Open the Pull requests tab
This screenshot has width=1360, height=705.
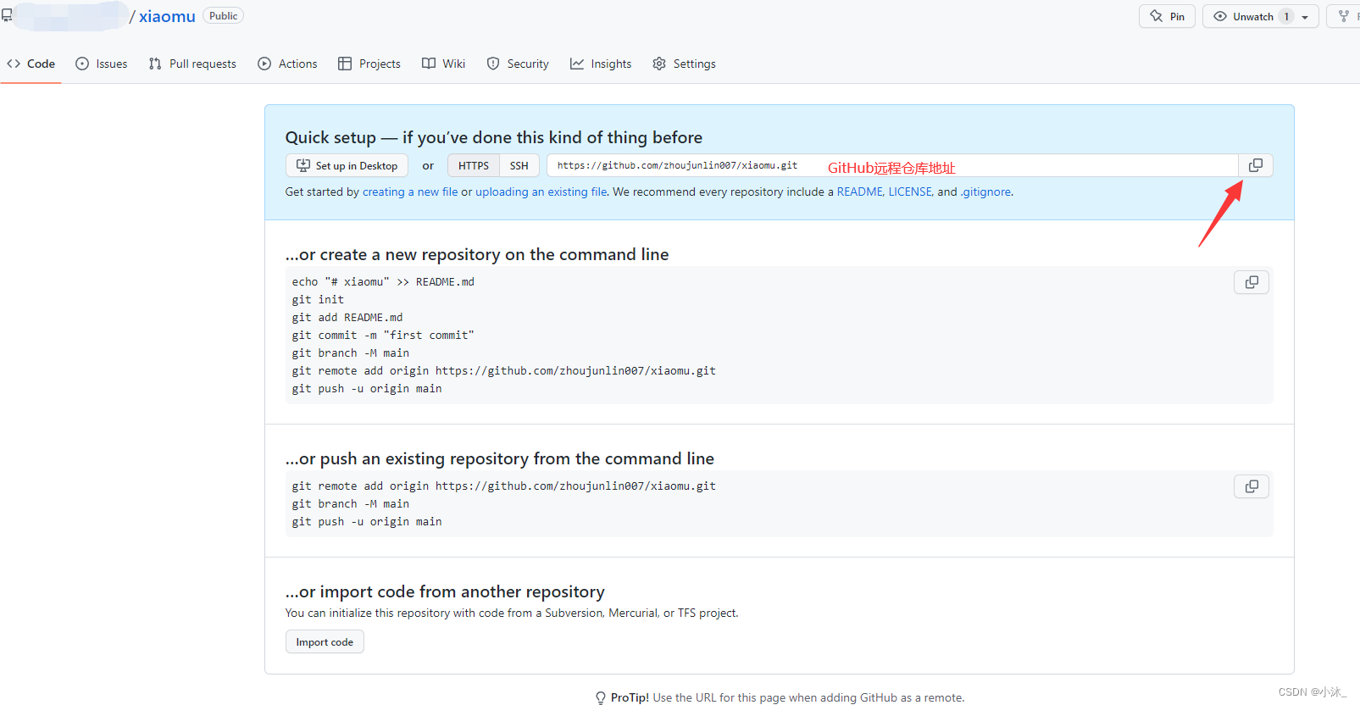(192, 64)
